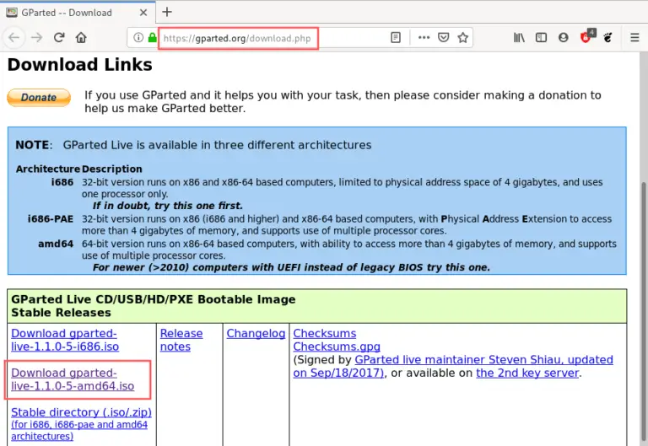Open the Release notes link
Viewport: 648px width, 446px height.
(181, 340)
